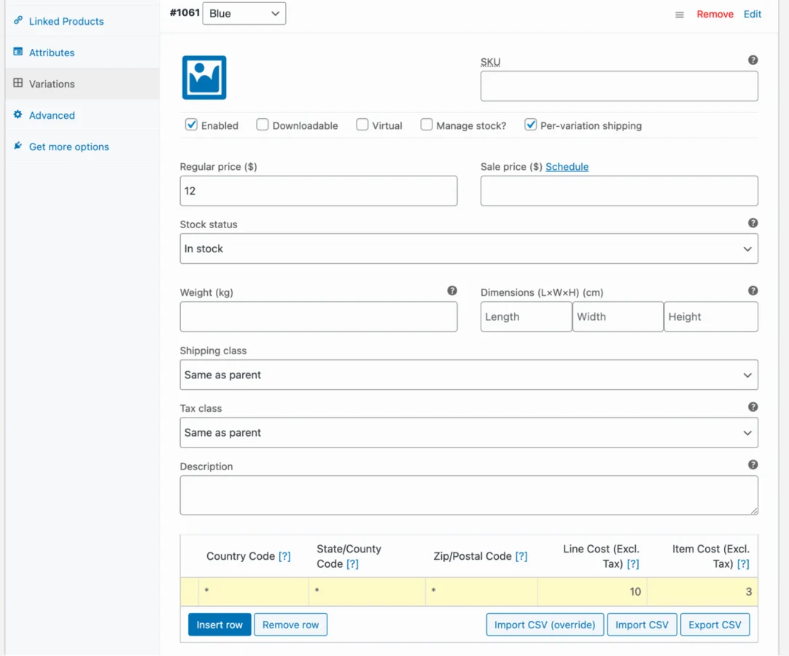Toggle the Per-variation shipping checkbox
Image resolution: width=789 pixels, height=656 pixels.
pos(530,124)
